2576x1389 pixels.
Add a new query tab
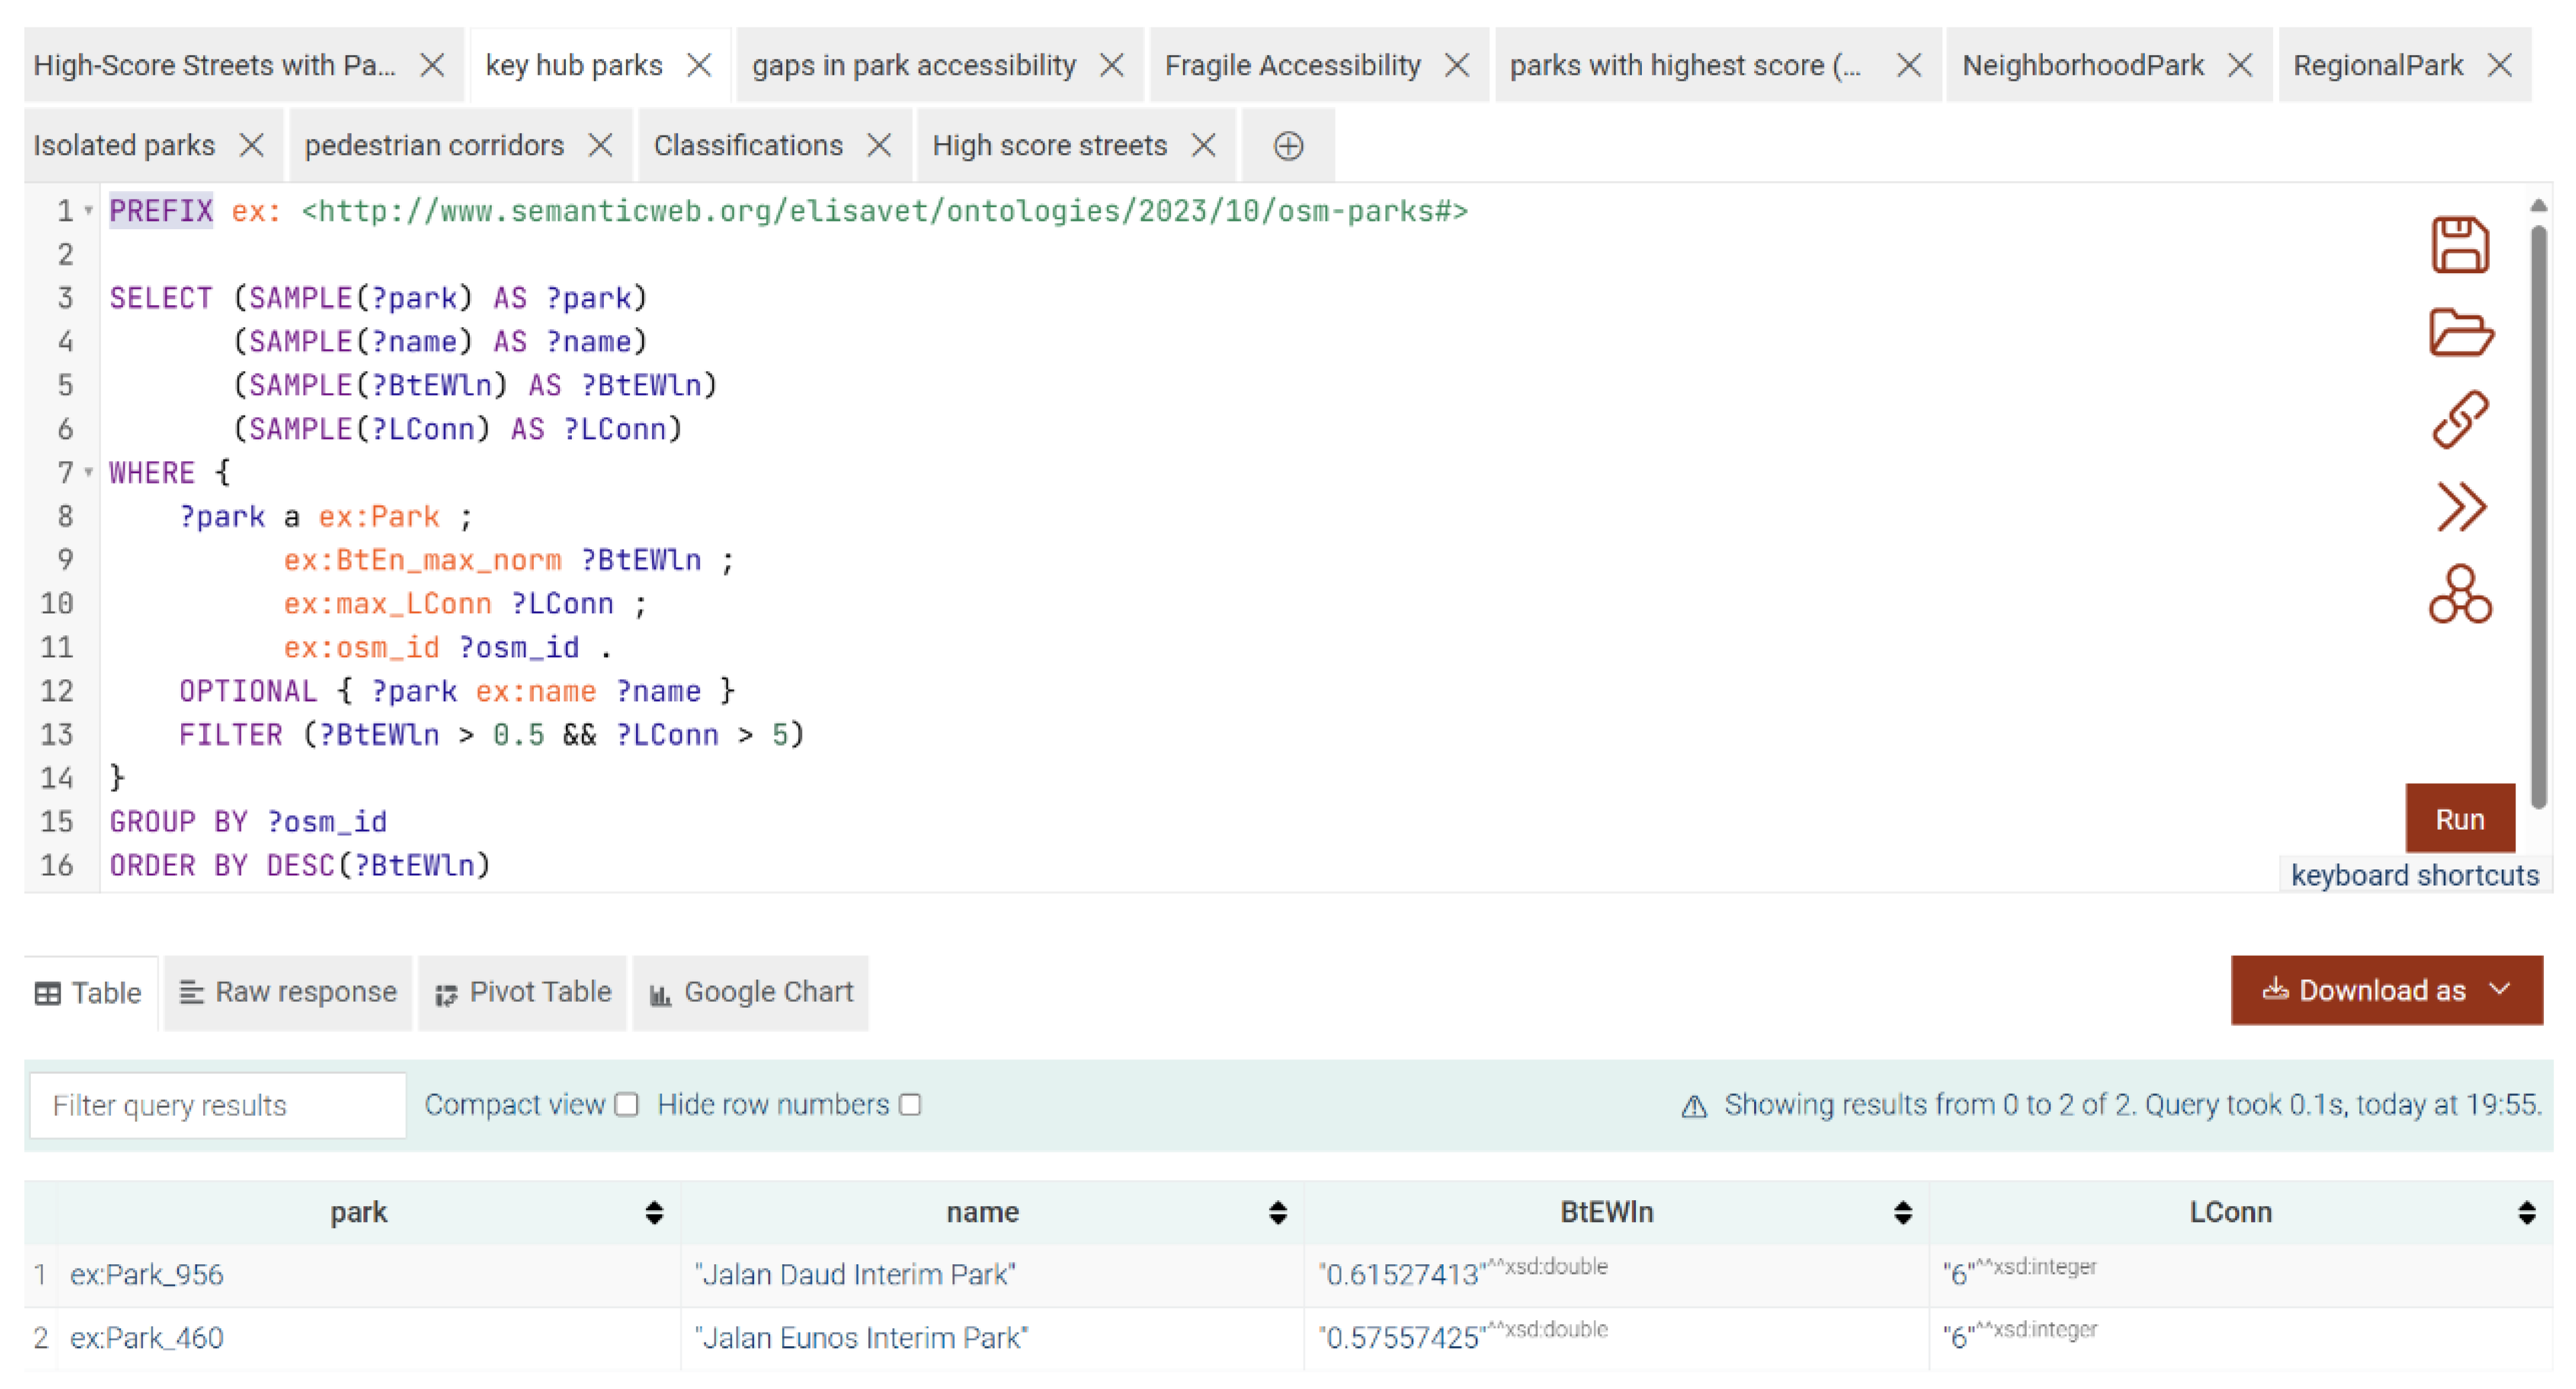(1288, 146)
